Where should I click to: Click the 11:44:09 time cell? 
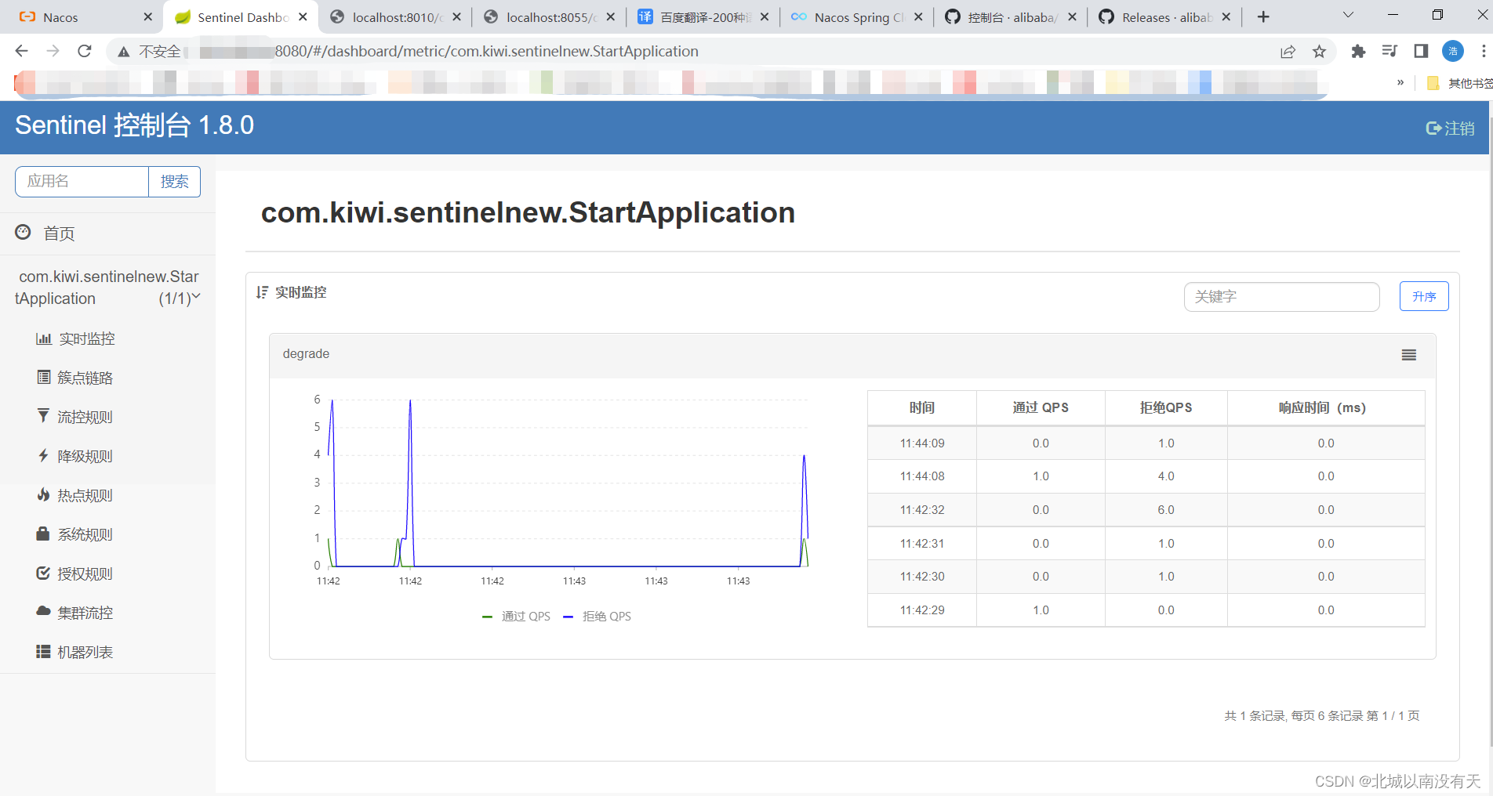tap(922, 443)
